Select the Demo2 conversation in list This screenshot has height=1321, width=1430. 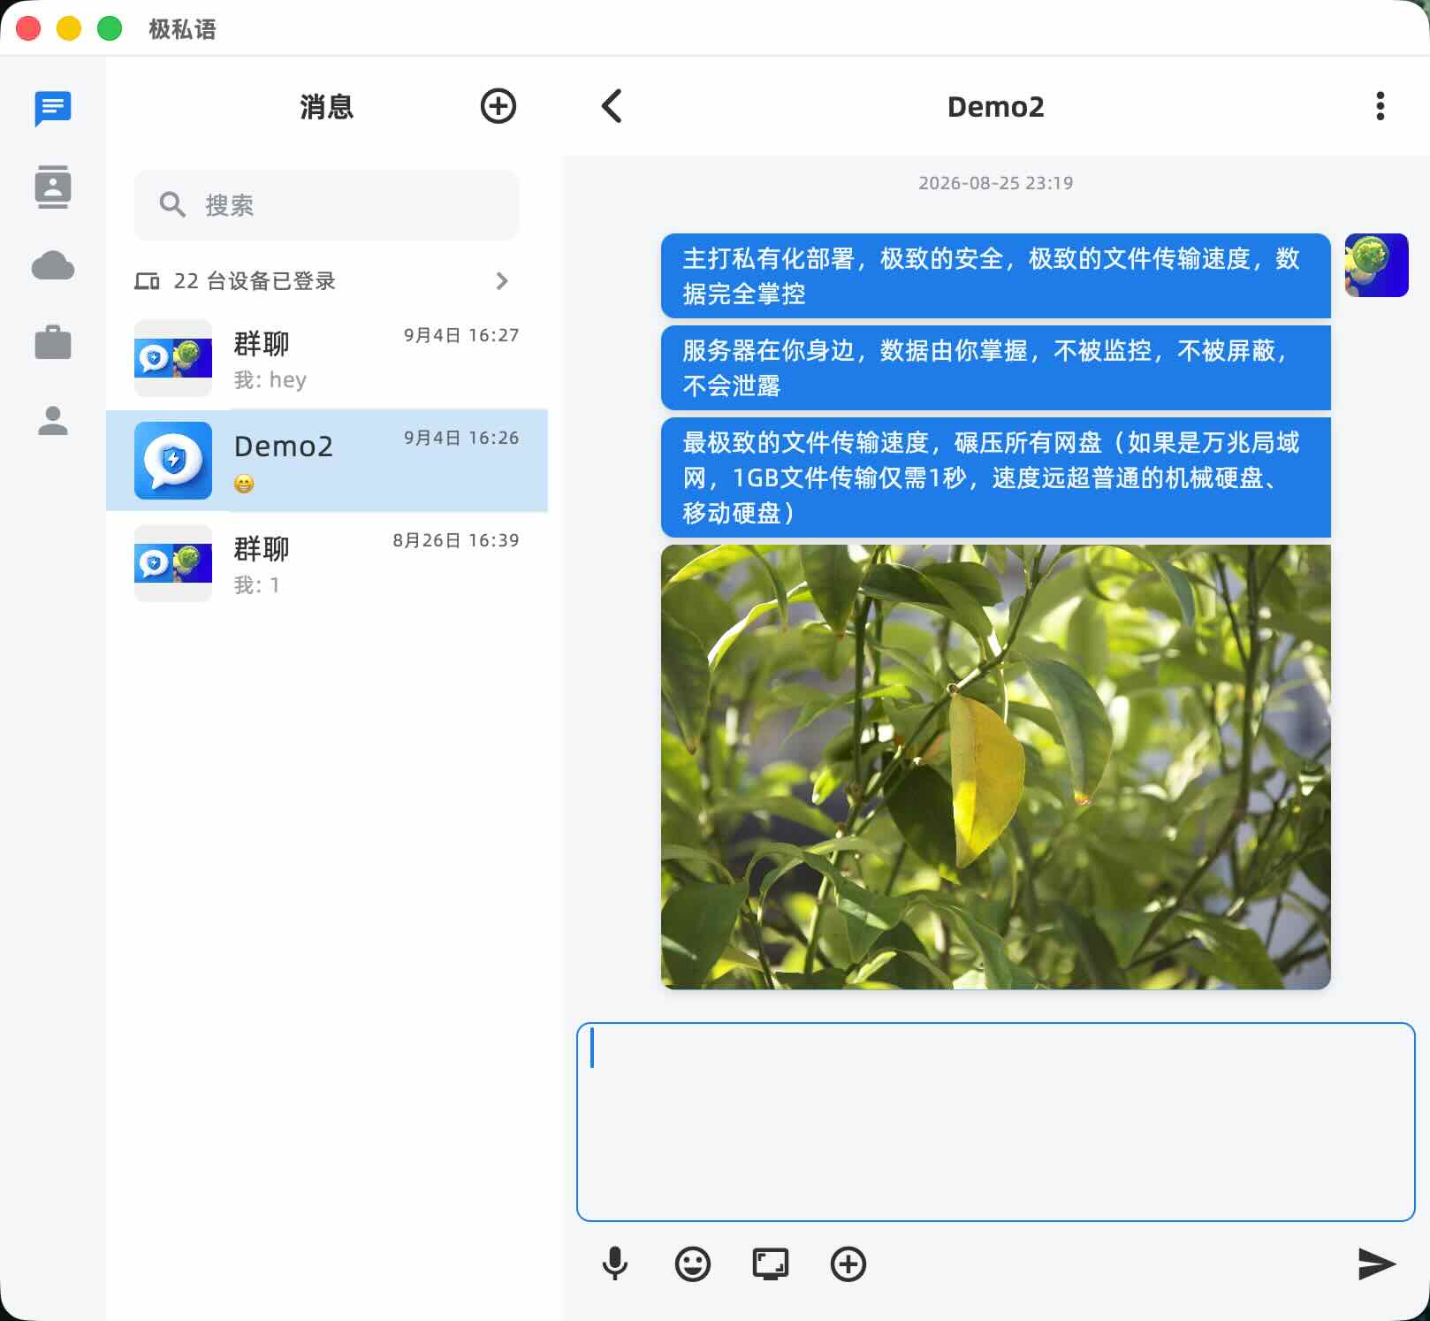pos(326,461)
